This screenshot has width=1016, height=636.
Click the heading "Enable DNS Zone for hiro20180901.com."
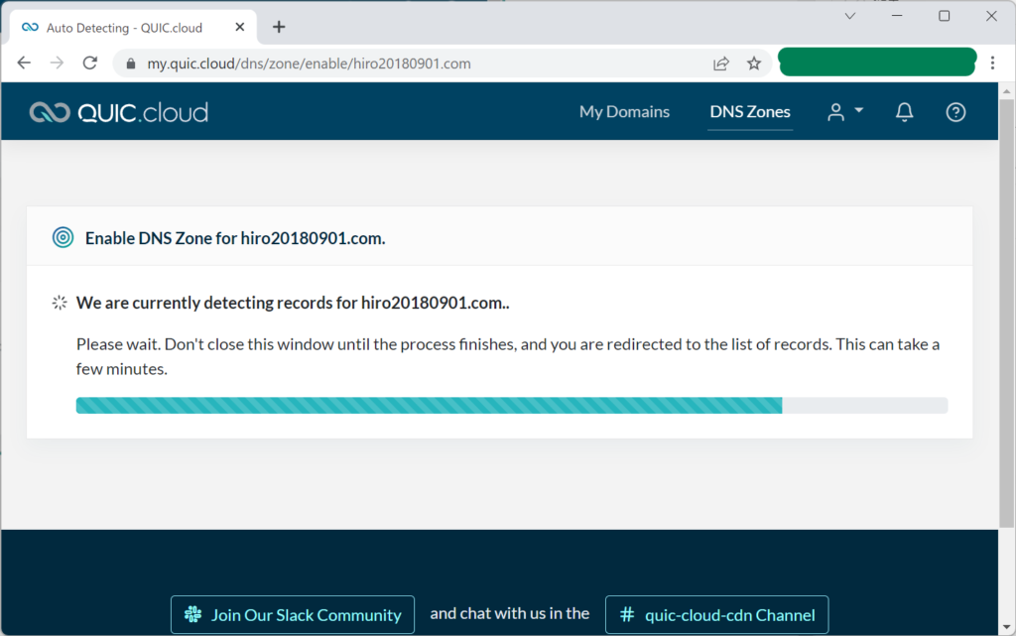coord(235,238)
